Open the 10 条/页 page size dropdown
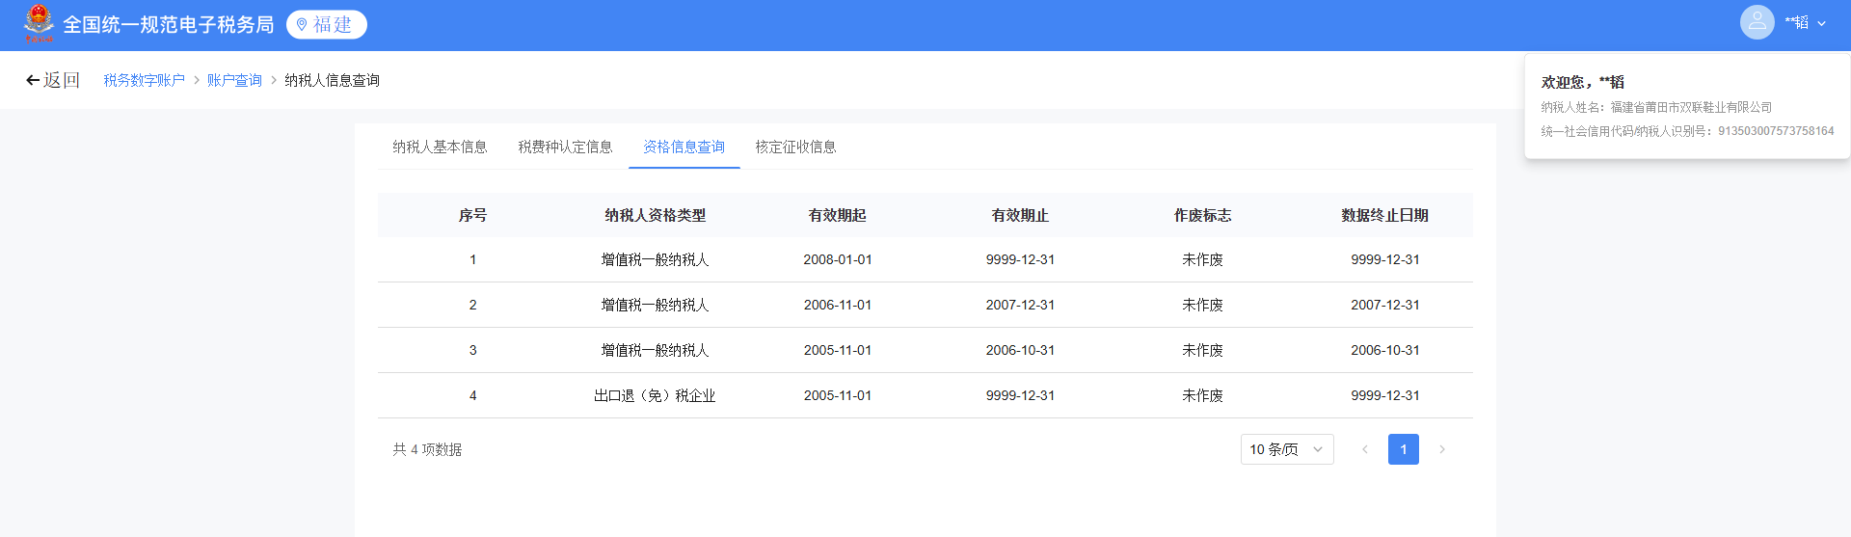 click(x=1286, y=449)
